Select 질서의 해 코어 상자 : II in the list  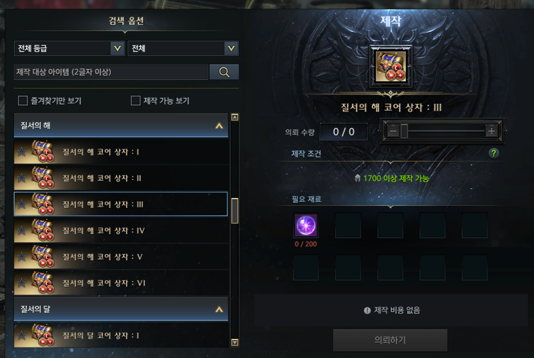[121, 178]
